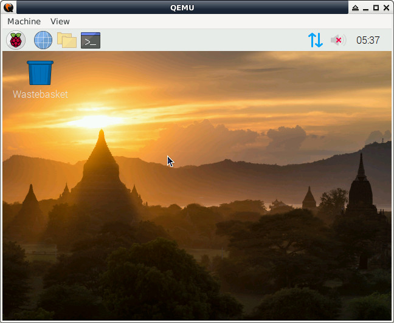Close the QEMU window
This screenshot has width=394, height=323.
click(x=387, y=8)
